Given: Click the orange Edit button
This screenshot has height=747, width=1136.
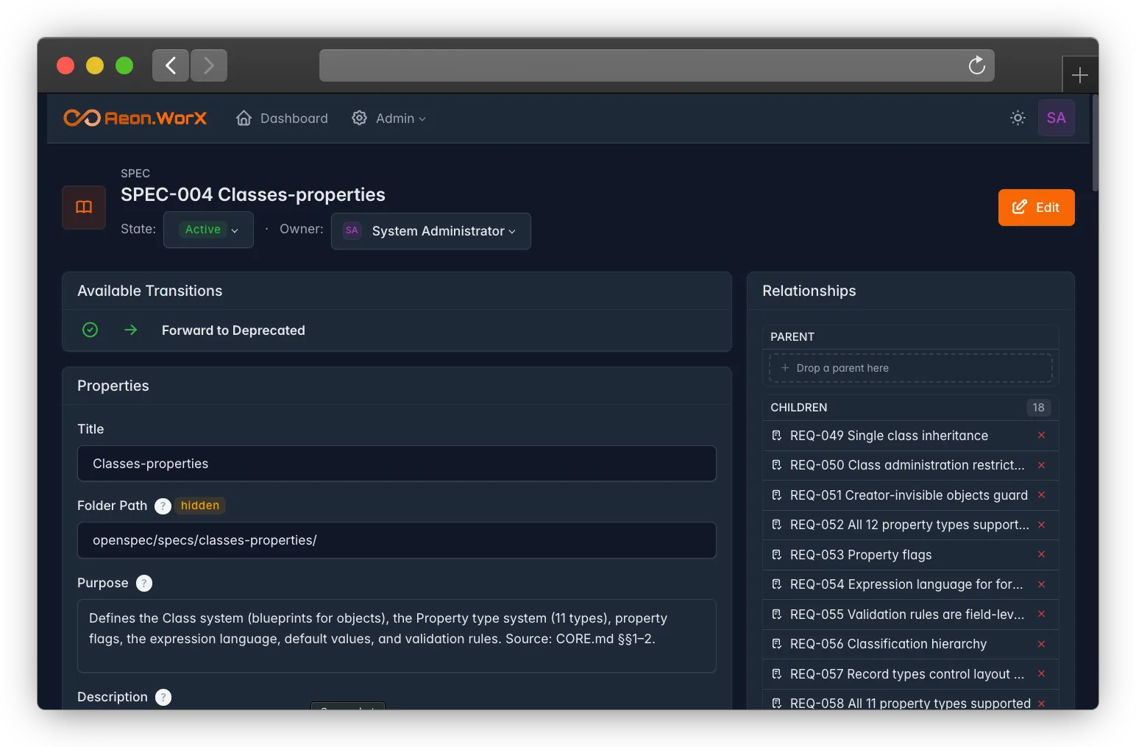Looking at the screenshot, I should [1036, 208].
